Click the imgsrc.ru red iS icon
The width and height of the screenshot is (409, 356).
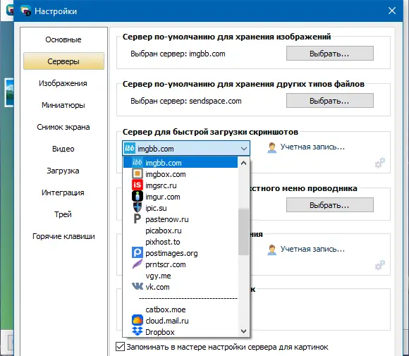(138, 185)
